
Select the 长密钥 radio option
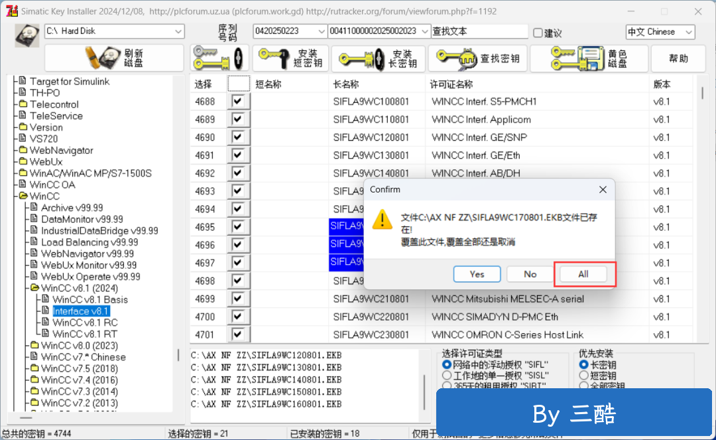point(583,364)
